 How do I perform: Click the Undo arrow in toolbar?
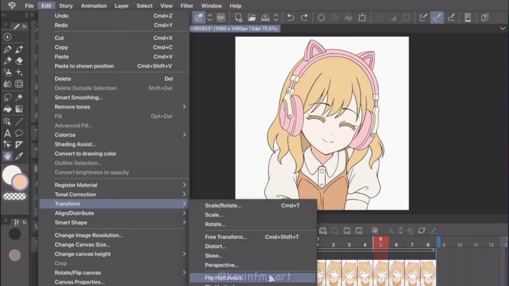(x=290, y=17)
